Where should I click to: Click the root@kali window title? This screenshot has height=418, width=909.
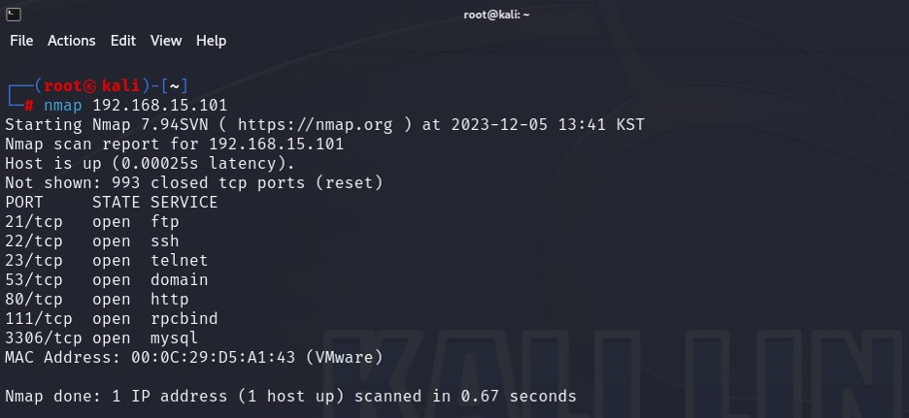[x=496, y=15]
